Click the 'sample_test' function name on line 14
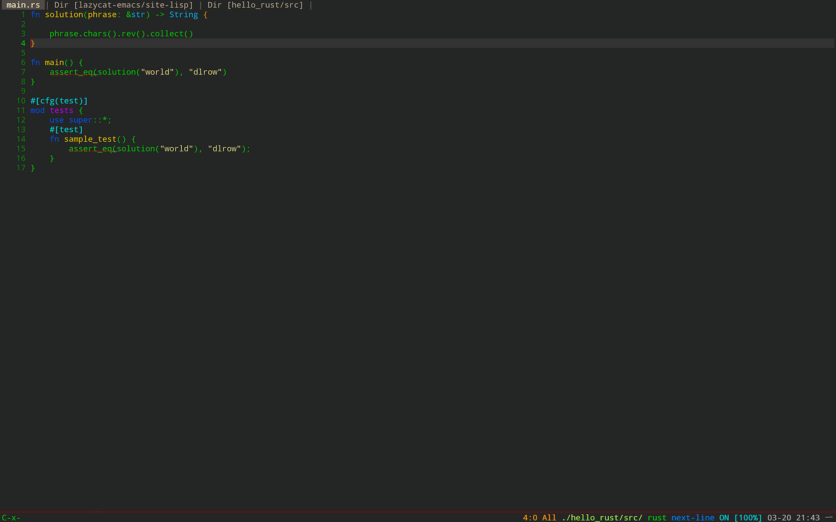 coord(90,139)
